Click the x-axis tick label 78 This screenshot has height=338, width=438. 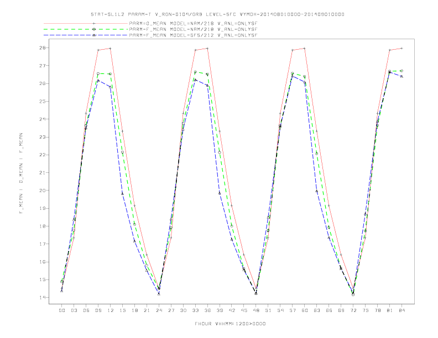[x=378, y=310]
